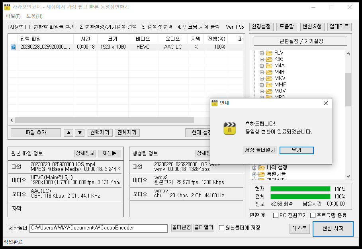Click the 비디오 column header
The width and height of the screenshot is (362, 249).
coord(143,39)
